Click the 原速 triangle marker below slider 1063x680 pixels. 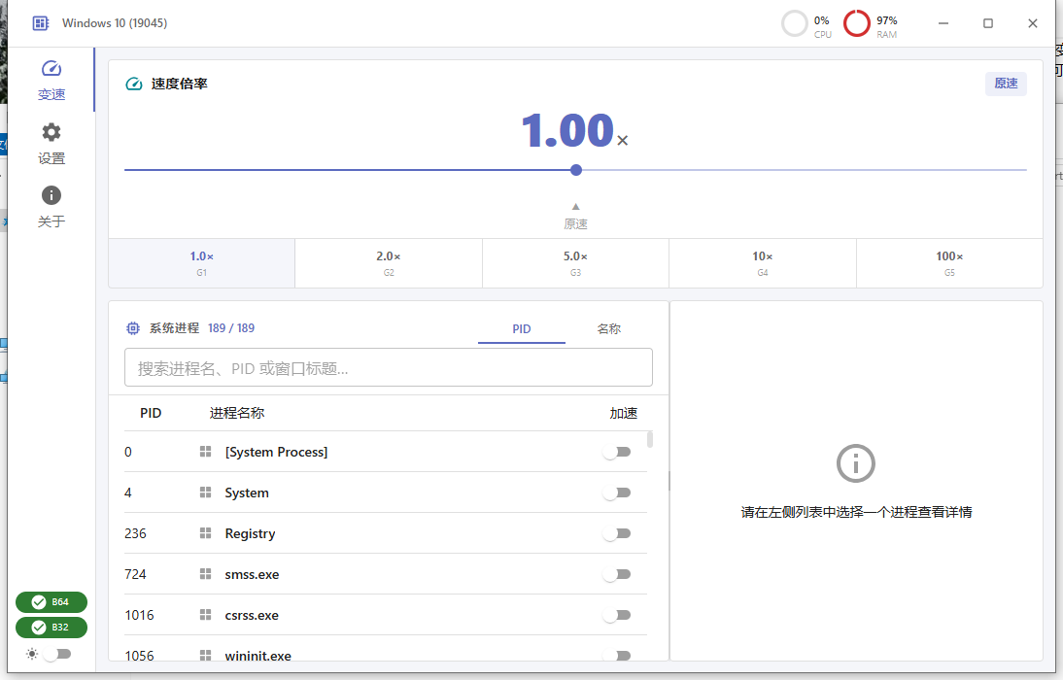tap(575, 206)
